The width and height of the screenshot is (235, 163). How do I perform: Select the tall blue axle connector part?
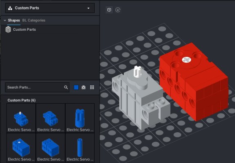(80, 118)
